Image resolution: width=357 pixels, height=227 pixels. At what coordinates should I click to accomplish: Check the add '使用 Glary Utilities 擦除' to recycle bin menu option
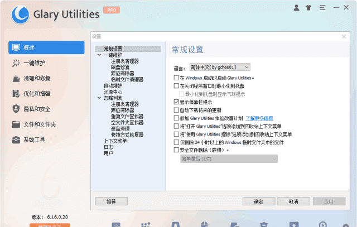(176, 134)
